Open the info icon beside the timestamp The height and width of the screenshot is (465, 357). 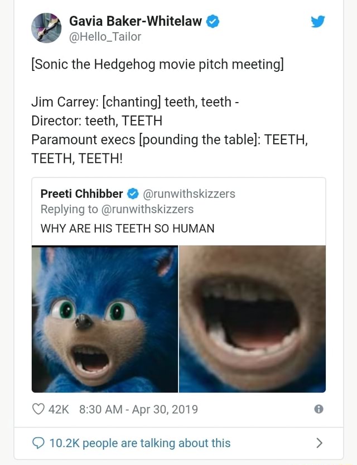tap(319, 409)
